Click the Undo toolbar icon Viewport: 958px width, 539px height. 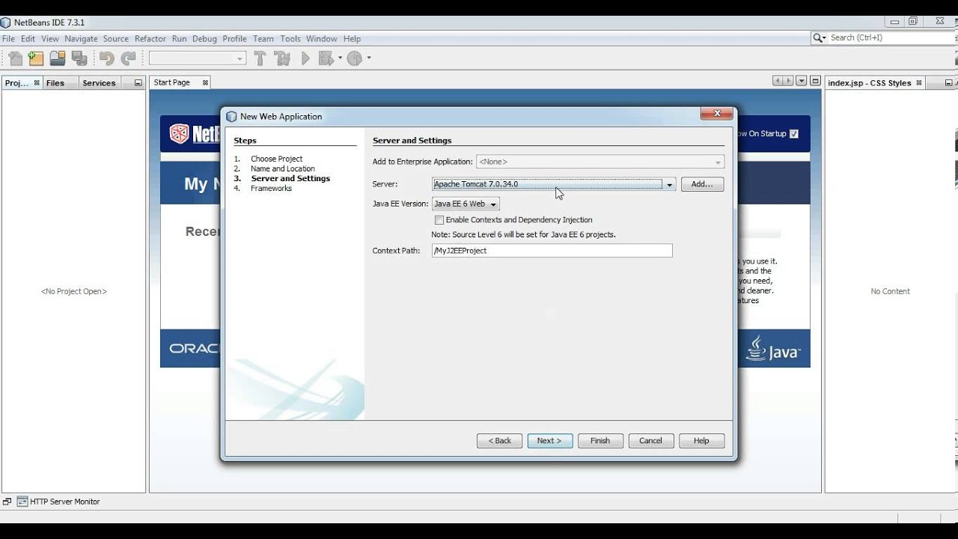coord(106,58)
